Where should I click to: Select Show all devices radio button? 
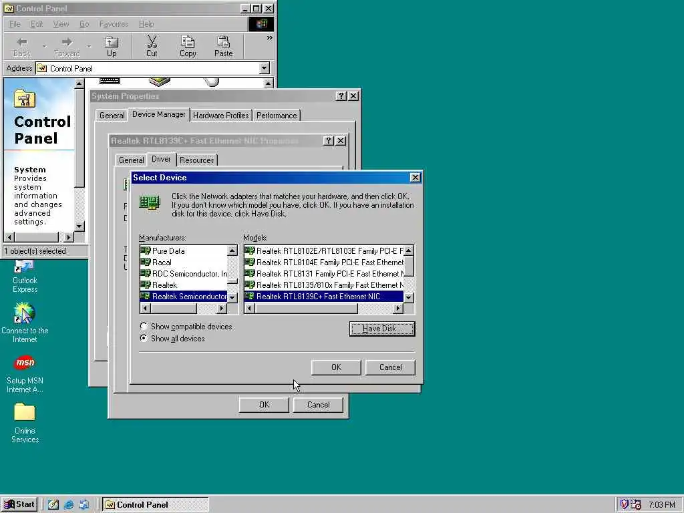coord(144,338)
